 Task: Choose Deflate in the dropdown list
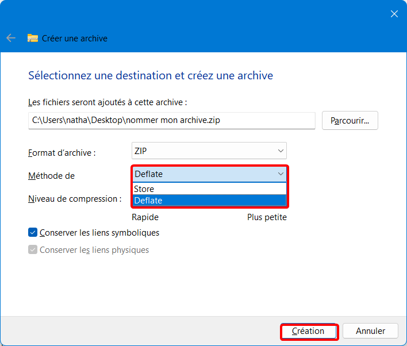pos(209,201)
